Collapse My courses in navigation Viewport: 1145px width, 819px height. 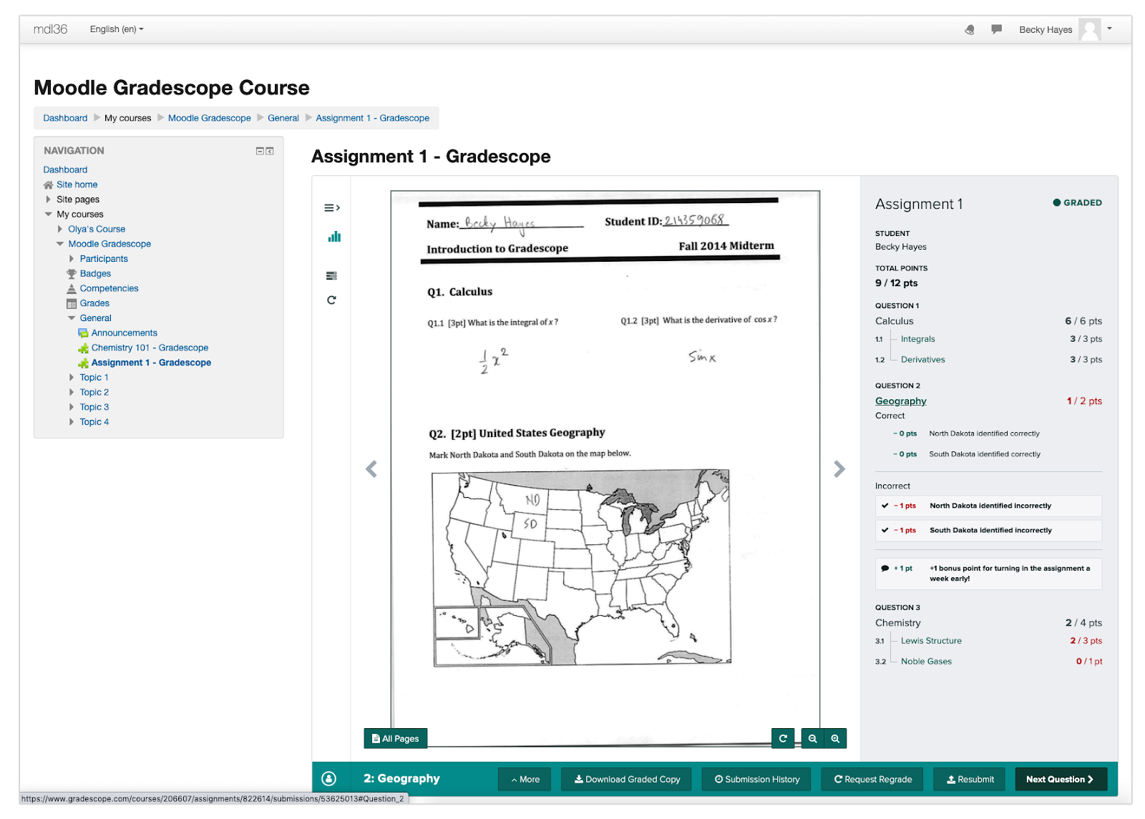48,214
